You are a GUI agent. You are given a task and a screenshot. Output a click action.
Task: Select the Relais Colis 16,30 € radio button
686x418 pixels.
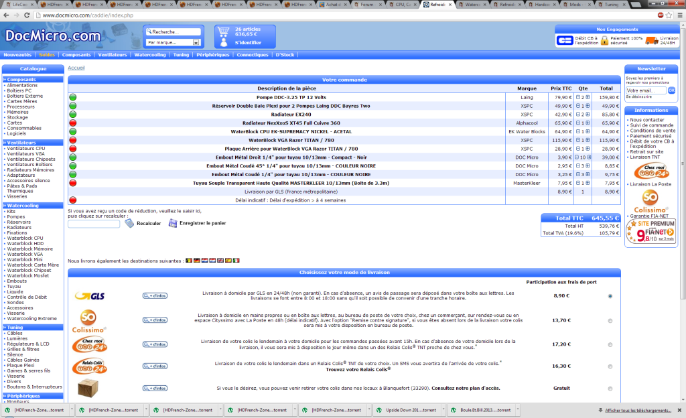click(610, 366)
